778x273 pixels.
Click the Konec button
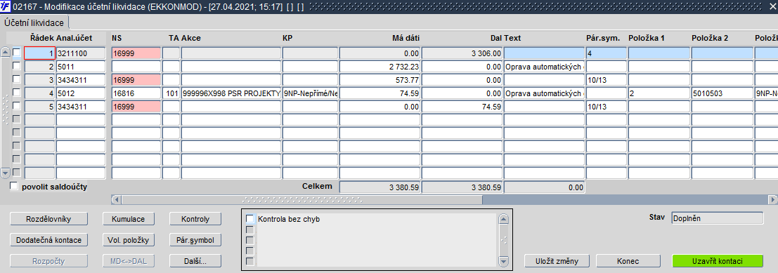click(x=628, y=261)
